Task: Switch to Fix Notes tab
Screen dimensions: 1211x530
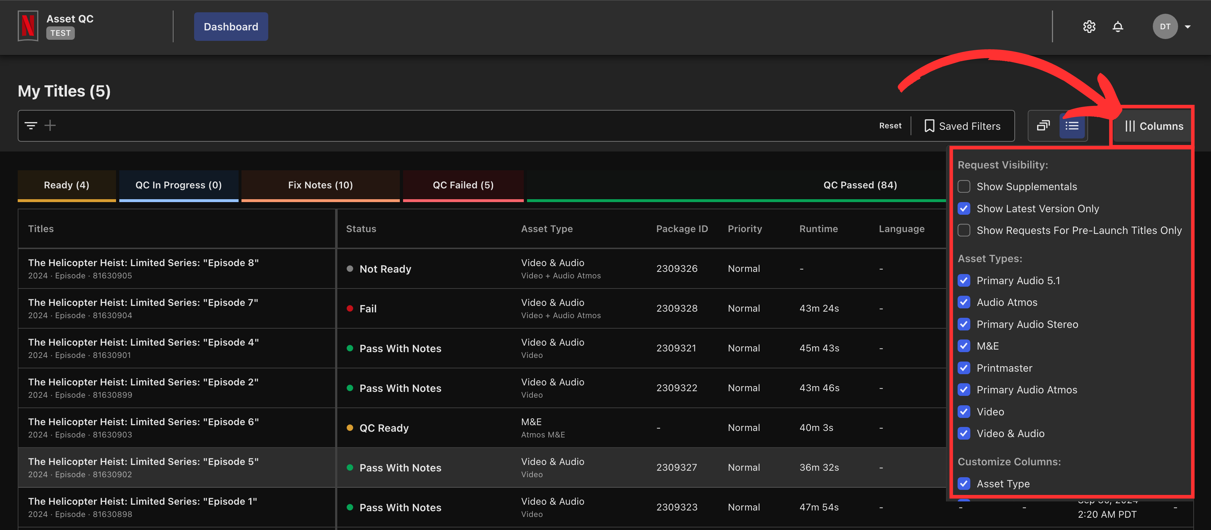Action: [x=321, y=185]
